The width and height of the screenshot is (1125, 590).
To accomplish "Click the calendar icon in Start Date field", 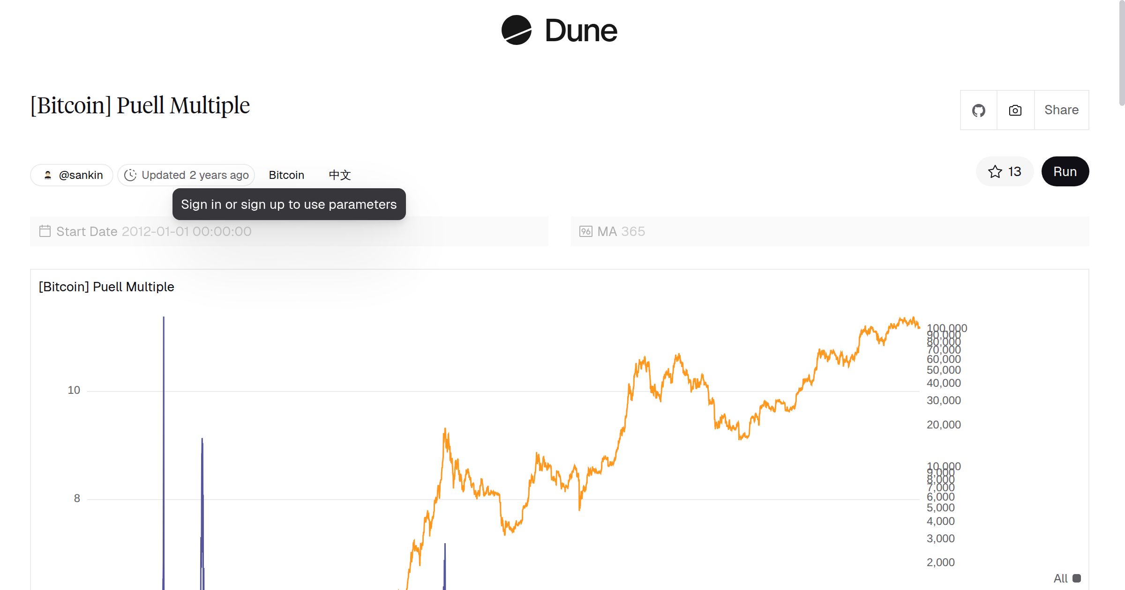I will (x=45, y=231).
